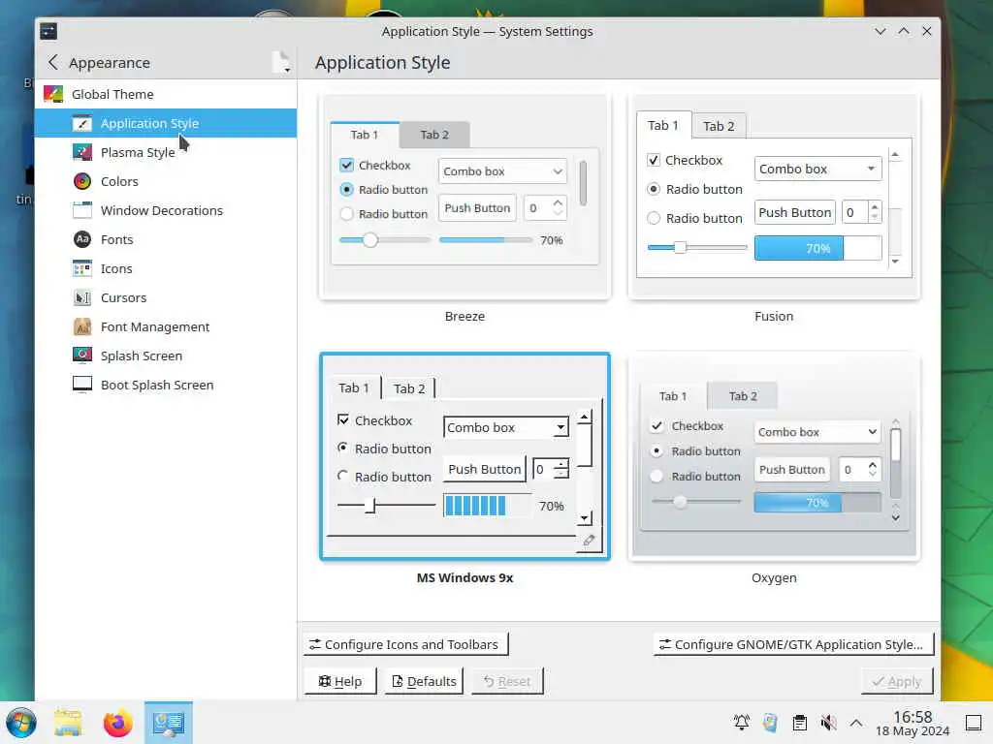Image resolution: width=993 pixels, height=744 pixels.
Task: Open Configure Icons and Toolbars
Action: click(405, 644)
